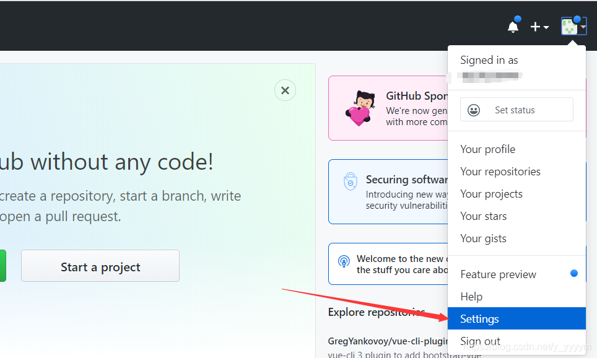This screenshot has height=358, width=597.
Task: Click the green button beside Start a project
Action: pyautogui.click(x=2, y=266)
